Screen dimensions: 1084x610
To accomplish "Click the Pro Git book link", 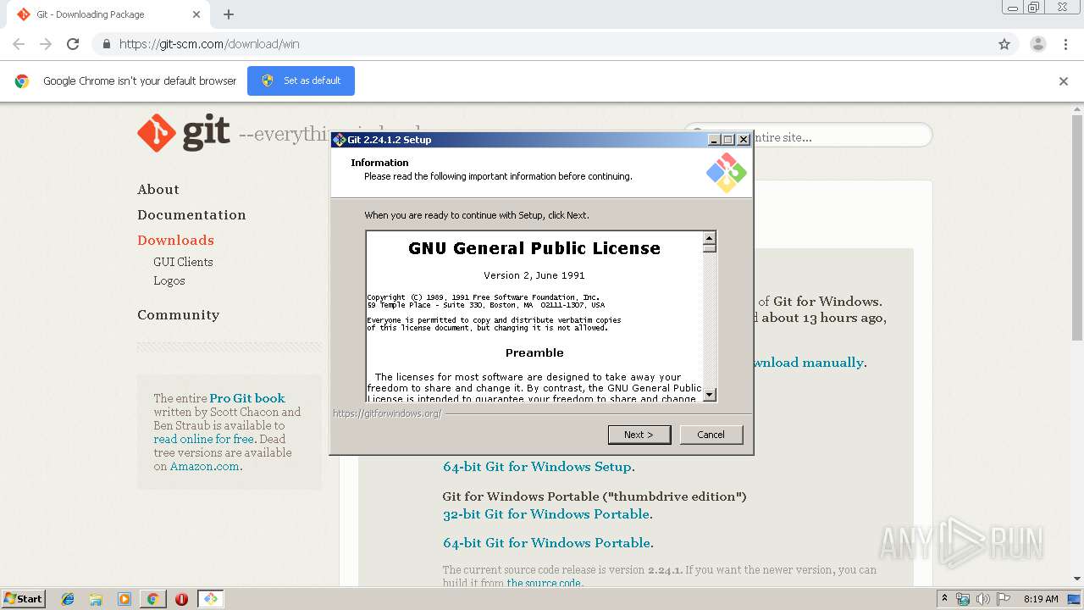I will coord(247,398).
